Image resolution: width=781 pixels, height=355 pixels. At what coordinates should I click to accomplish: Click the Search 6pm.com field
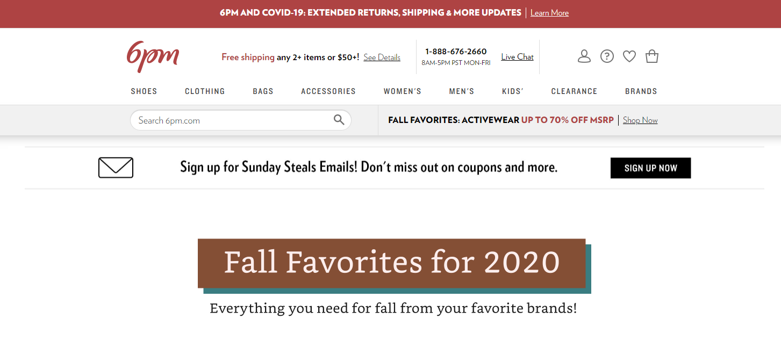pos(231,120)
